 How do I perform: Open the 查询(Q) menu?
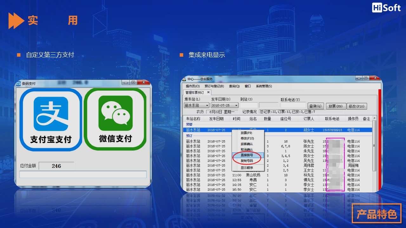234,86
